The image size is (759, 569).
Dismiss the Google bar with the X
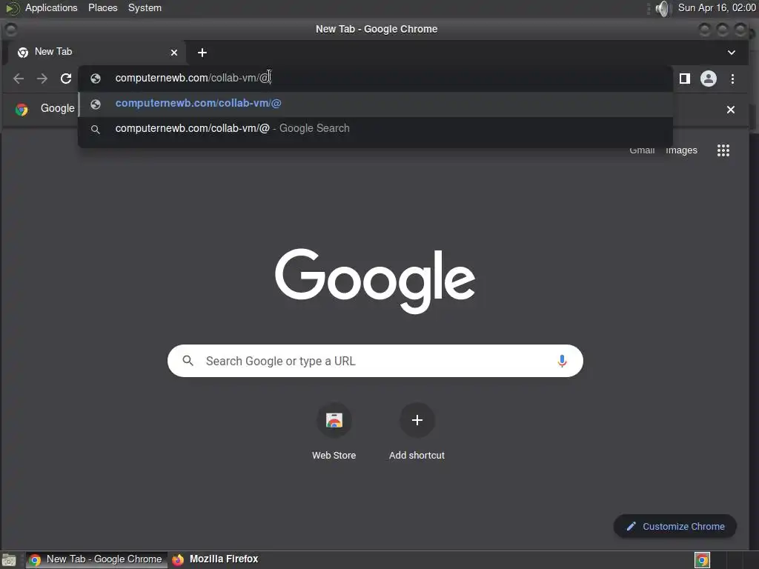[730, 110]
